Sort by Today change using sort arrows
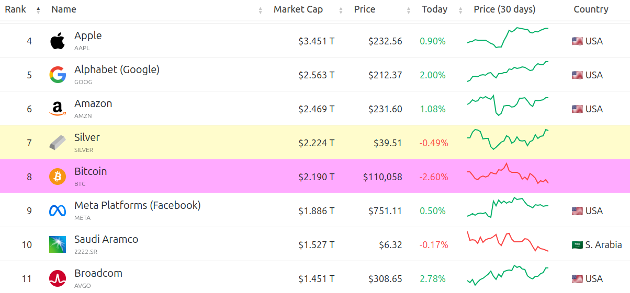The height and width of the screenshot is (293, 630). (x=460, y=10)
